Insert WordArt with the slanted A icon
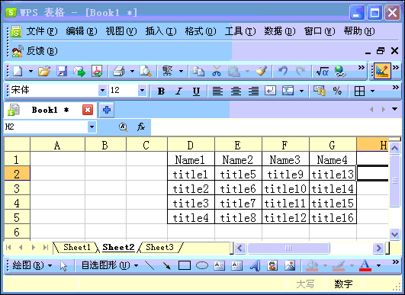The image size is (405, 295). (255, 265)
